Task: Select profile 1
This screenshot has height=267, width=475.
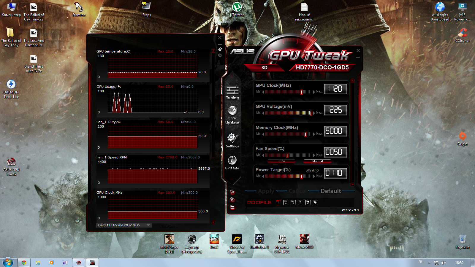Action: tap(278, 202)
